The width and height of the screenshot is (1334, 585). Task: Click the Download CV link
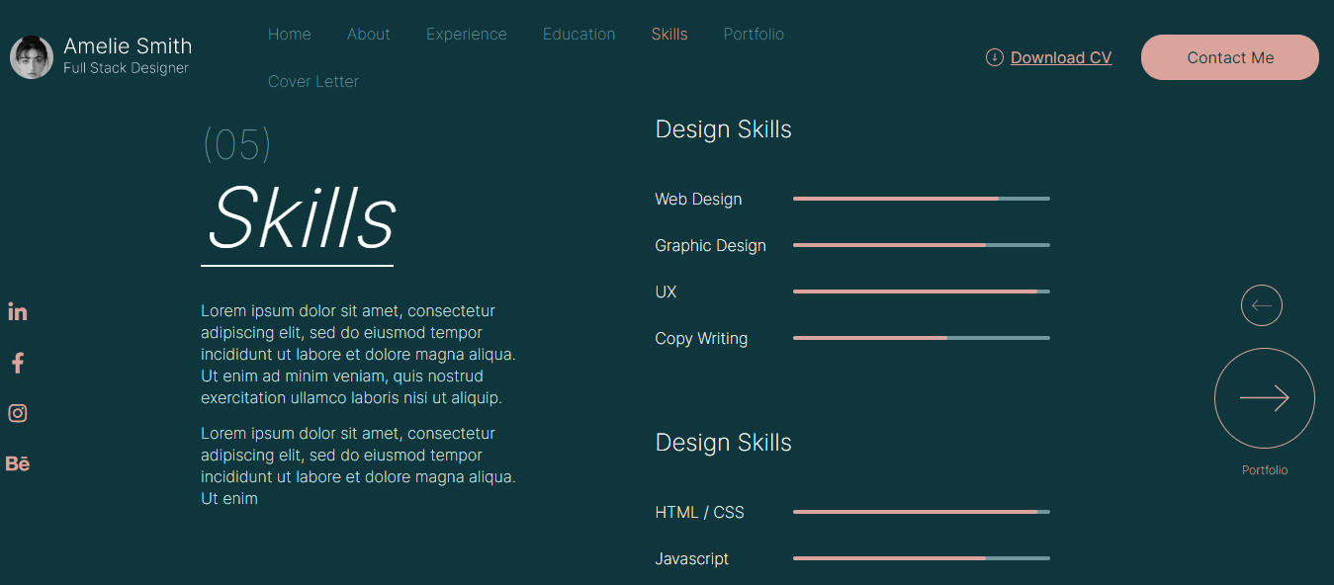pos(1061,57)
